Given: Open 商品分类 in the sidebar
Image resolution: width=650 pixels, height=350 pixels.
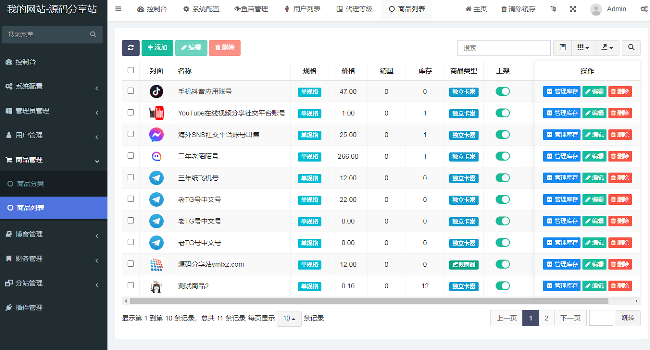Looking at the screenshot, I should (30, 184).
